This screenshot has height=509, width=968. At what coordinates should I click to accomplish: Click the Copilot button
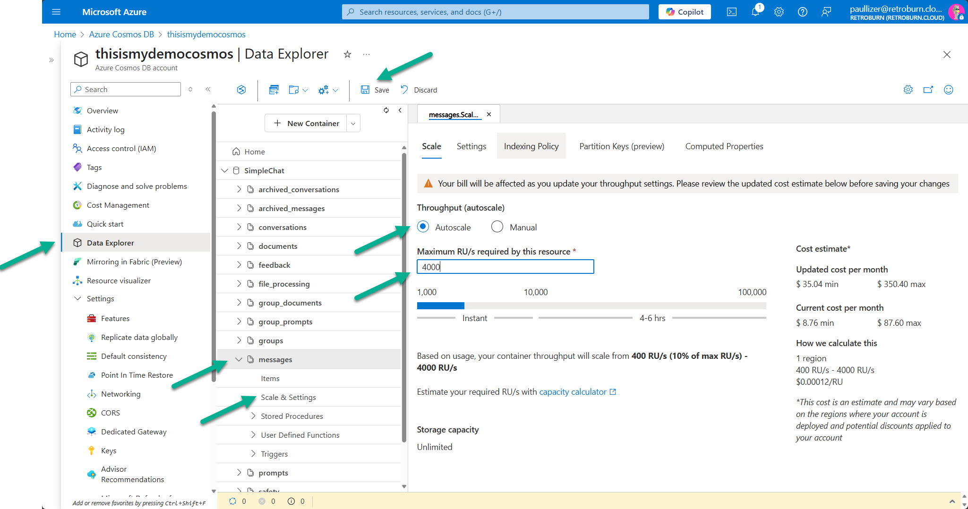[x=685, y=12]
